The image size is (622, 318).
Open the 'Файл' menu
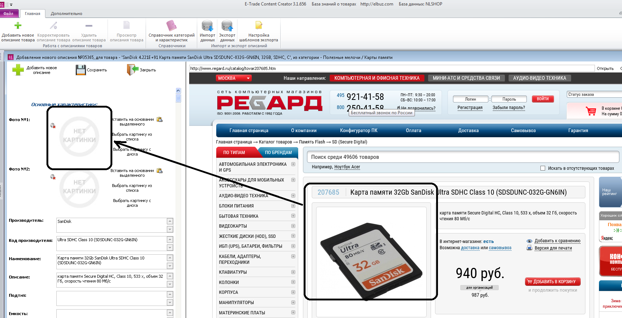(x=9, y=14)
